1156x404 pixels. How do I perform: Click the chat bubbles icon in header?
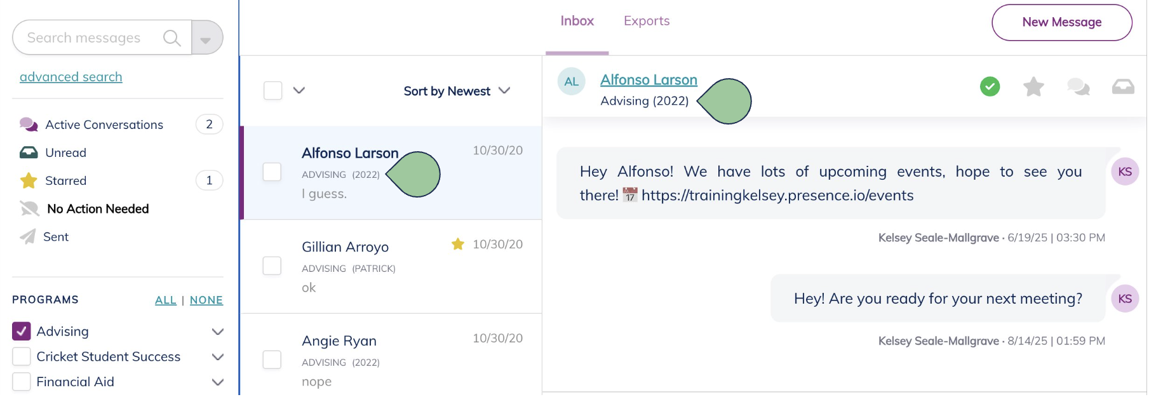tap(1078, 86)
